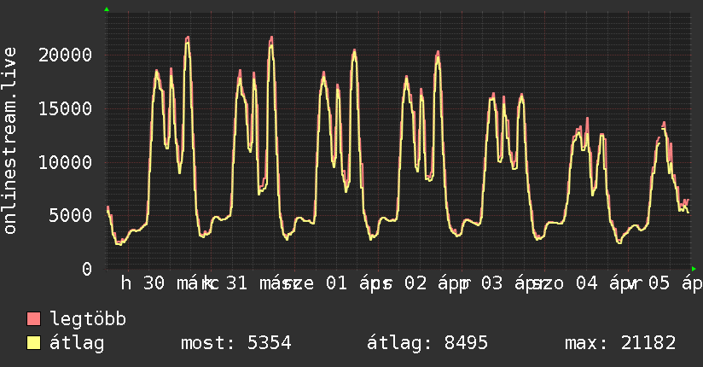Click the 15000 y-axis label
This screenshot has width=703, height=367.
(x=65, y=108)
